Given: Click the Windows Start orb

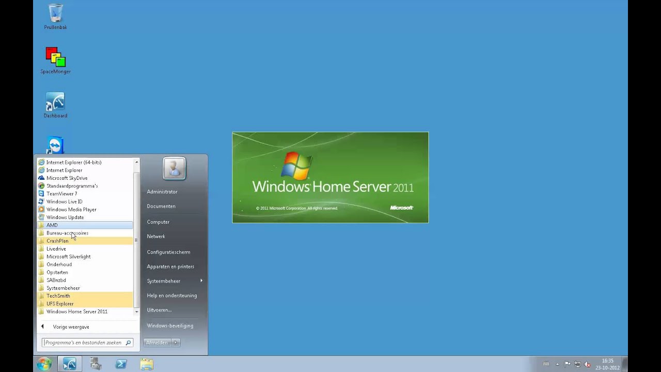Looking at the screenshot, I should (x=44, y=364).
